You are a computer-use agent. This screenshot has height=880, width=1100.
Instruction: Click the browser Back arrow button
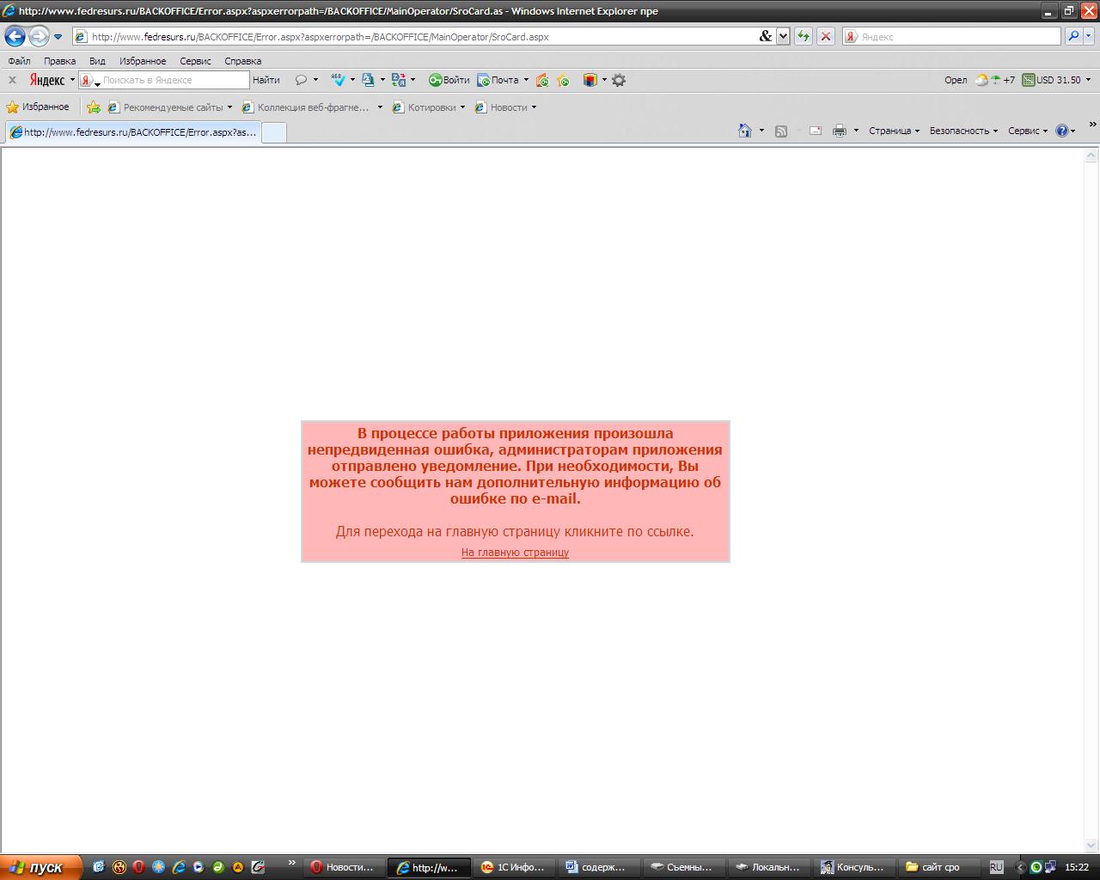coord(15,36)
